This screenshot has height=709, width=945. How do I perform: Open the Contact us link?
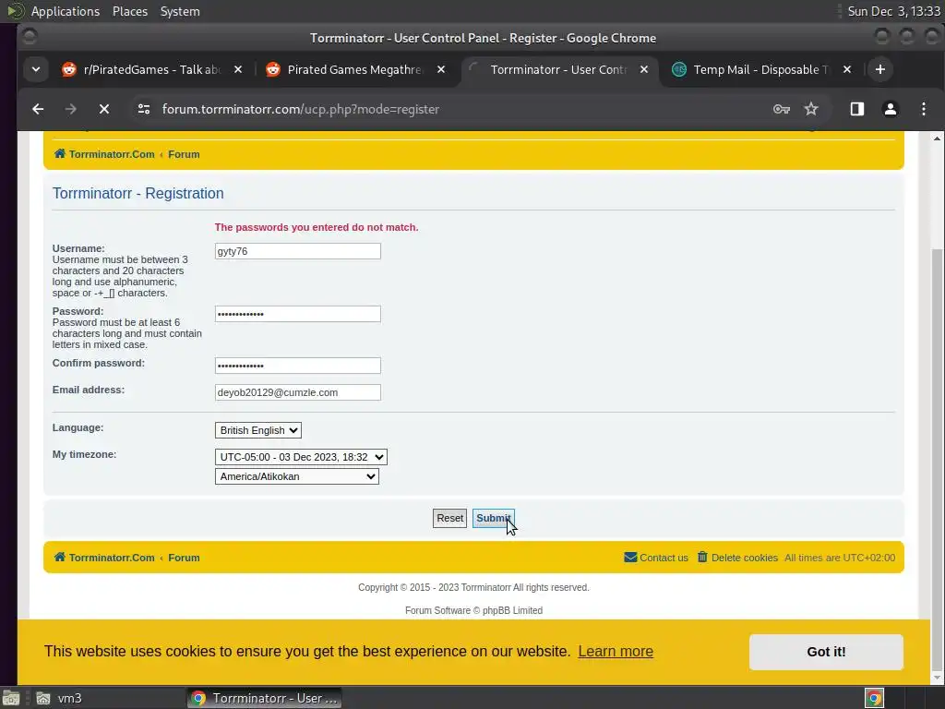coord(664,558)
